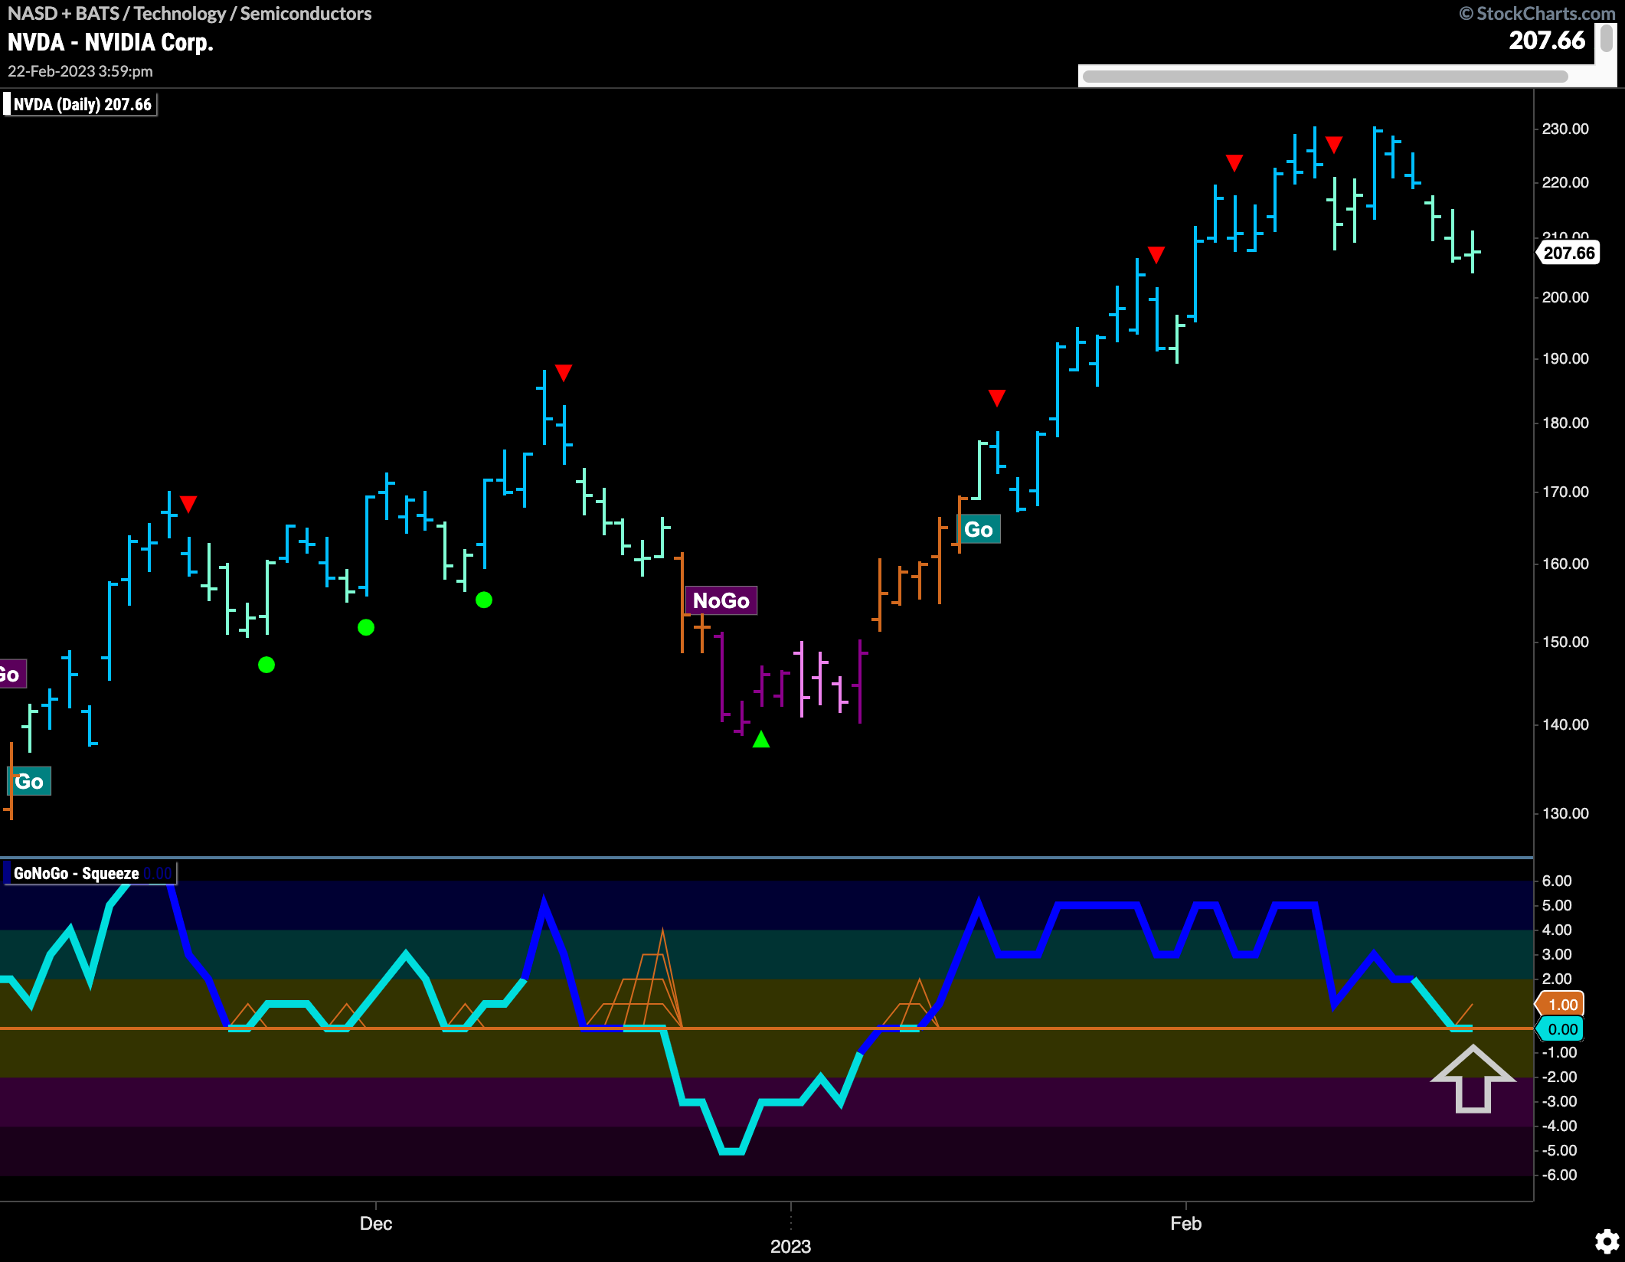This screenshot has width=1625, height=1262.
Task: Click the 6.00 oscillator axis label
Action: coord(1557,881)
